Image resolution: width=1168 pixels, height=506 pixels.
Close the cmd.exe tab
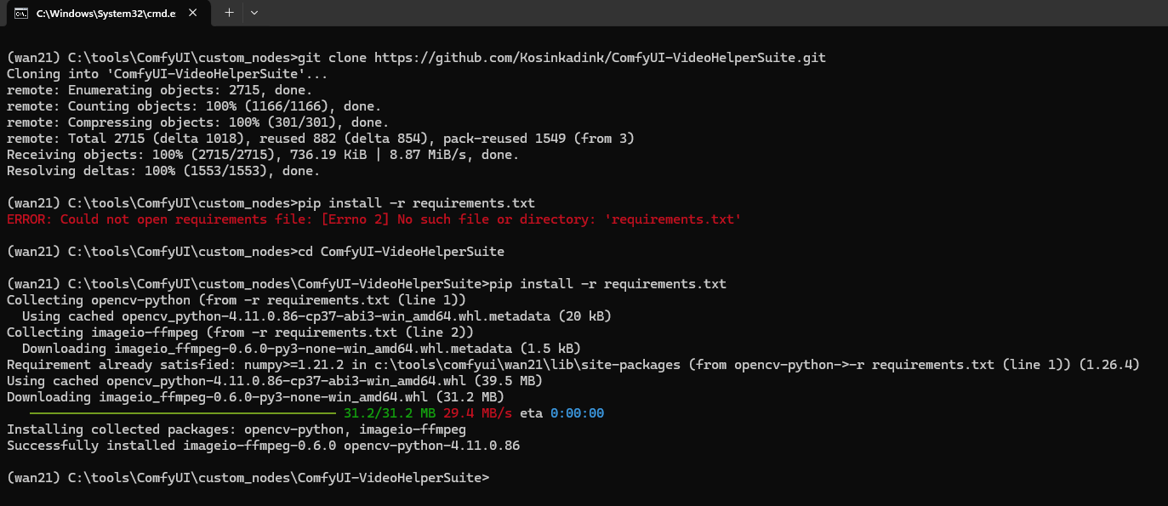pyautogui.click(x=191, y=13)
